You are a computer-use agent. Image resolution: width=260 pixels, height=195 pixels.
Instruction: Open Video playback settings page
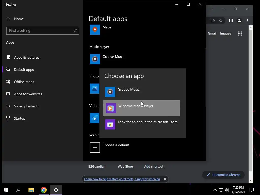coord(26,106)
